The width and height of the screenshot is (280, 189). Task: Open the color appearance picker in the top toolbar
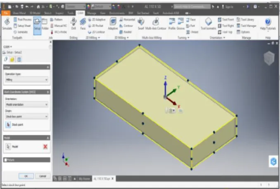click(88, 7)
